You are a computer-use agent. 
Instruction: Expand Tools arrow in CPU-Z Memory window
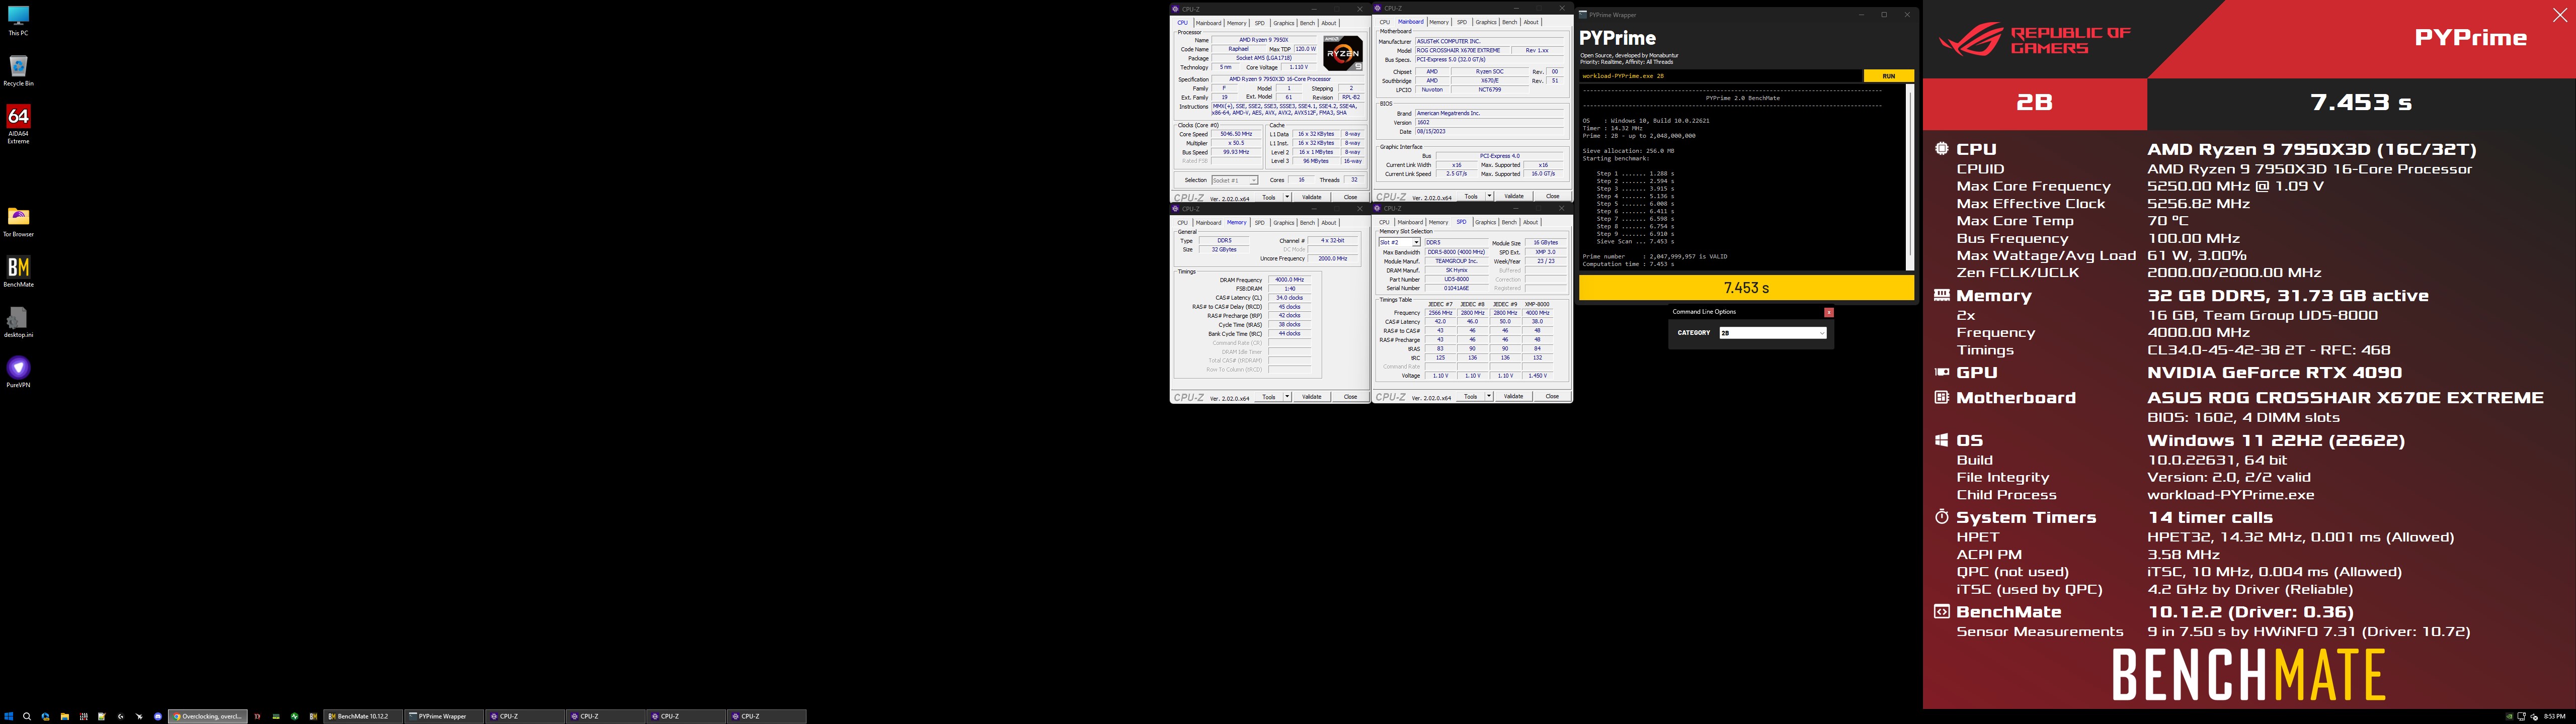tap(1288, 397)
